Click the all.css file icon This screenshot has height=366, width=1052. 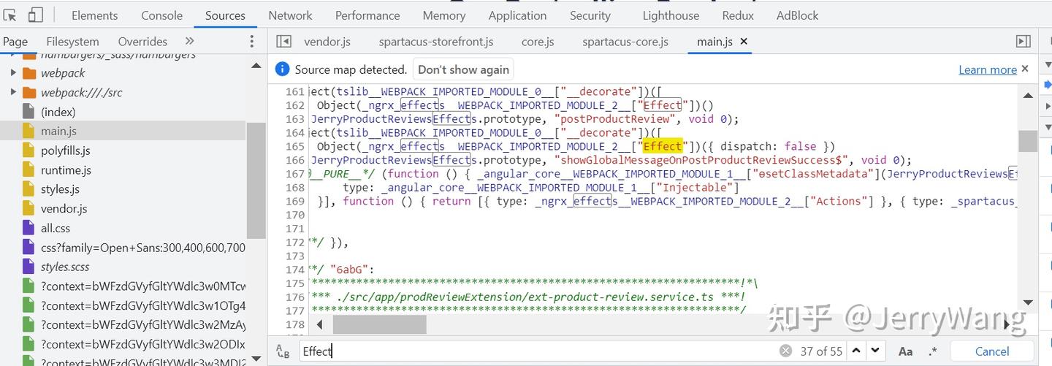[x=28, y=228]
